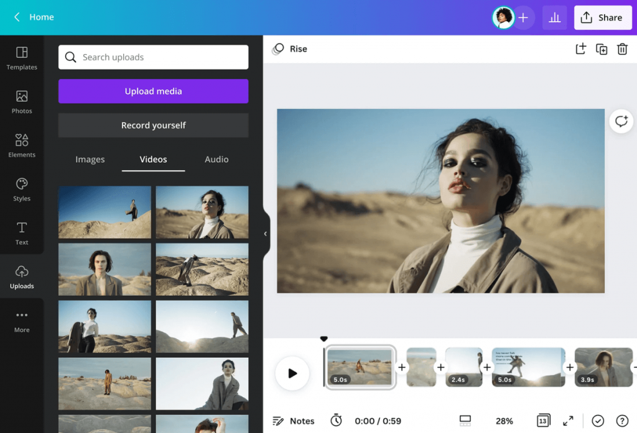Click the Uploads sidebar icon

click(22, 276)
